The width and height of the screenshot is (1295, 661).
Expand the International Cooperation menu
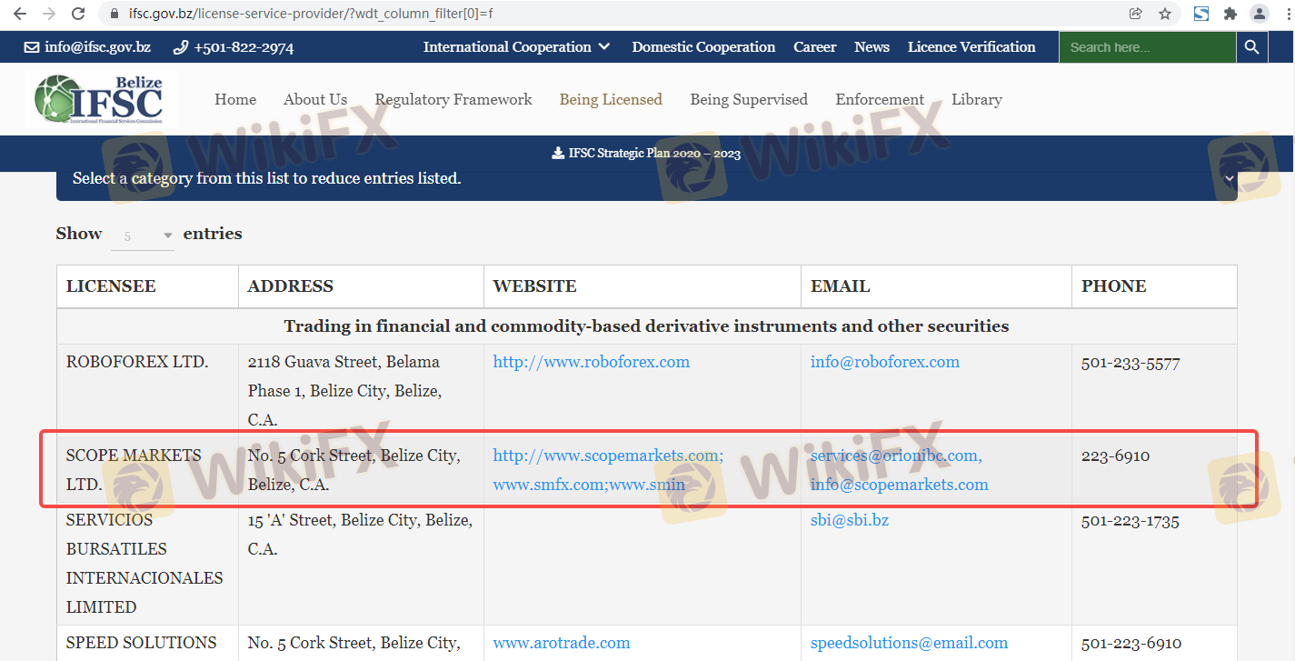click(517, 47)
